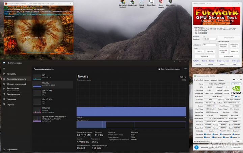Toggle the Vulkan checkbox
This screenshot has height=153, width=243.
[x=205, y=137]
